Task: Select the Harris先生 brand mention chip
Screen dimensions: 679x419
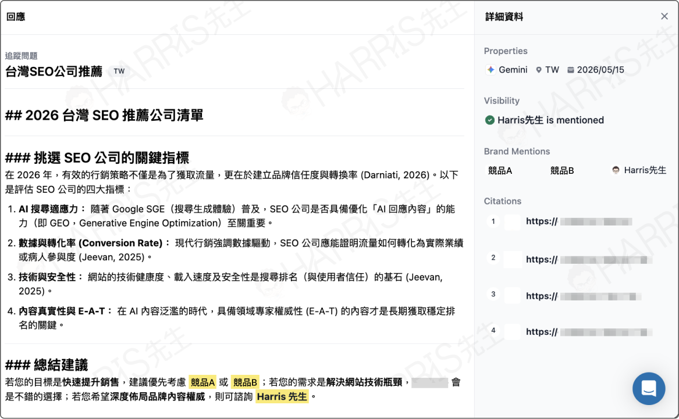Action: (639, 170)
